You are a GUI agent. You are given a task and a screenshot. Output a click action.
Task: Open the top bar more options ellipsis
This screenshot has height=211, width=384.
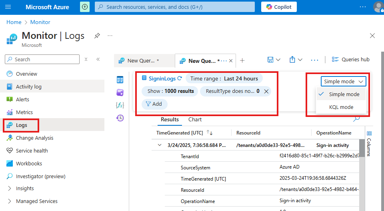pos(363,7)
